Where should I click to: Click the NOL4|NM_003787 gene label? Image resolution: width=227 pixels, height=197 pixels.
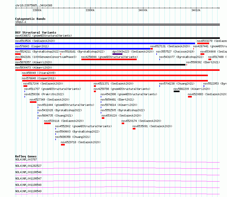click(x=26, y=159)
